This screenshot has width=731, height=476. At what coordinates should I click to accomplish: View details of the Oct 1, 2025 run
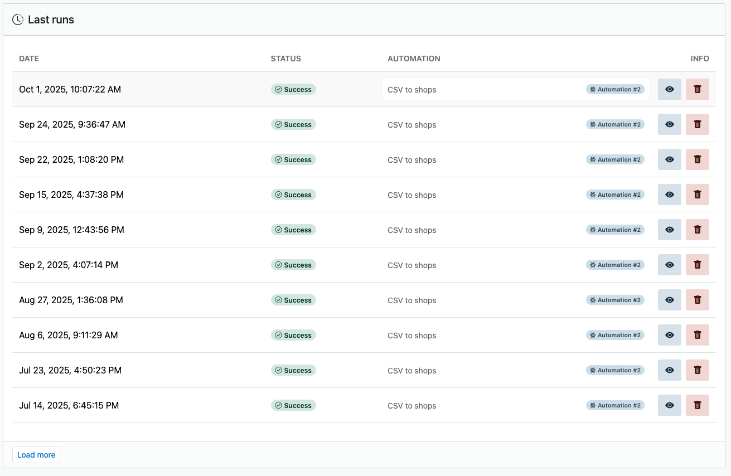(x=670, y=89)
